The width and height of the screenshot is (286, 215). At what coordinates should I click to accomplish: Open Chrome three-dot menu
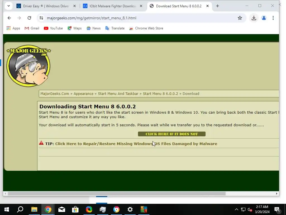pyautogui.click(x=273, y=18)
